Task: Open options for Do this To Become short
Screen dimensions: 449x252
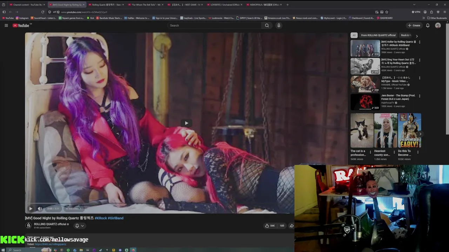Action: [x=418, y=152]
